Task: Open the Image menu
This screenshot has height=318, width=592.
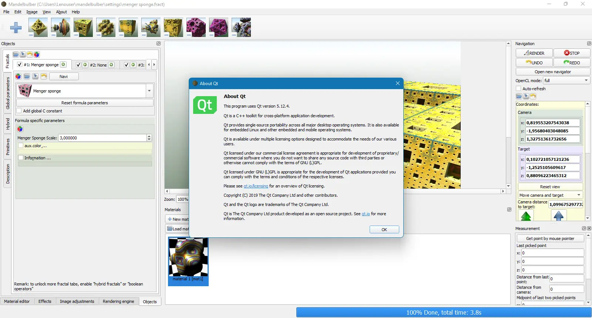Action: (x=32, y=12)
